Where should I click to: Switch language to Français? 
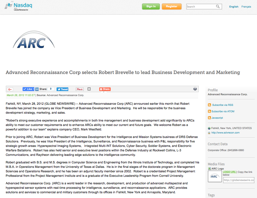pyautogui.click(x=246, y=7)
